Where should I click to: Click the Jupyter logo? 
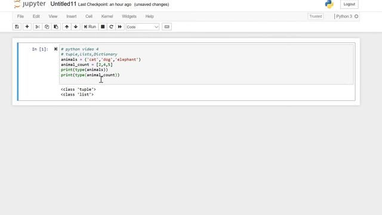coord(30,4)
